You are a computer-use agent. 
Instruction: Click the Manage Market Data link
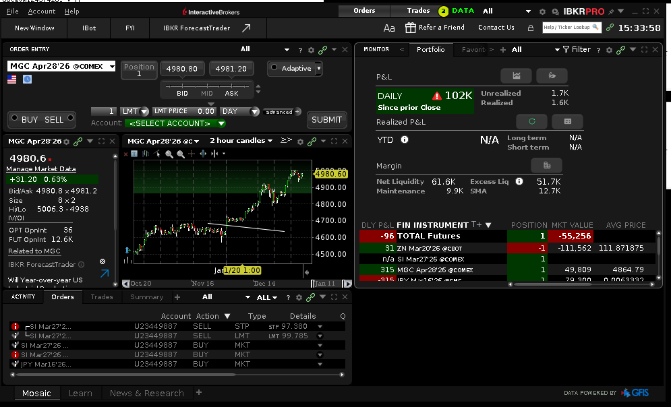point(40,168)
